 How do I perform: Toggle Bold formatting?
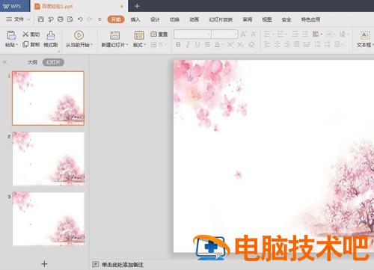click(x=178, y=44)
